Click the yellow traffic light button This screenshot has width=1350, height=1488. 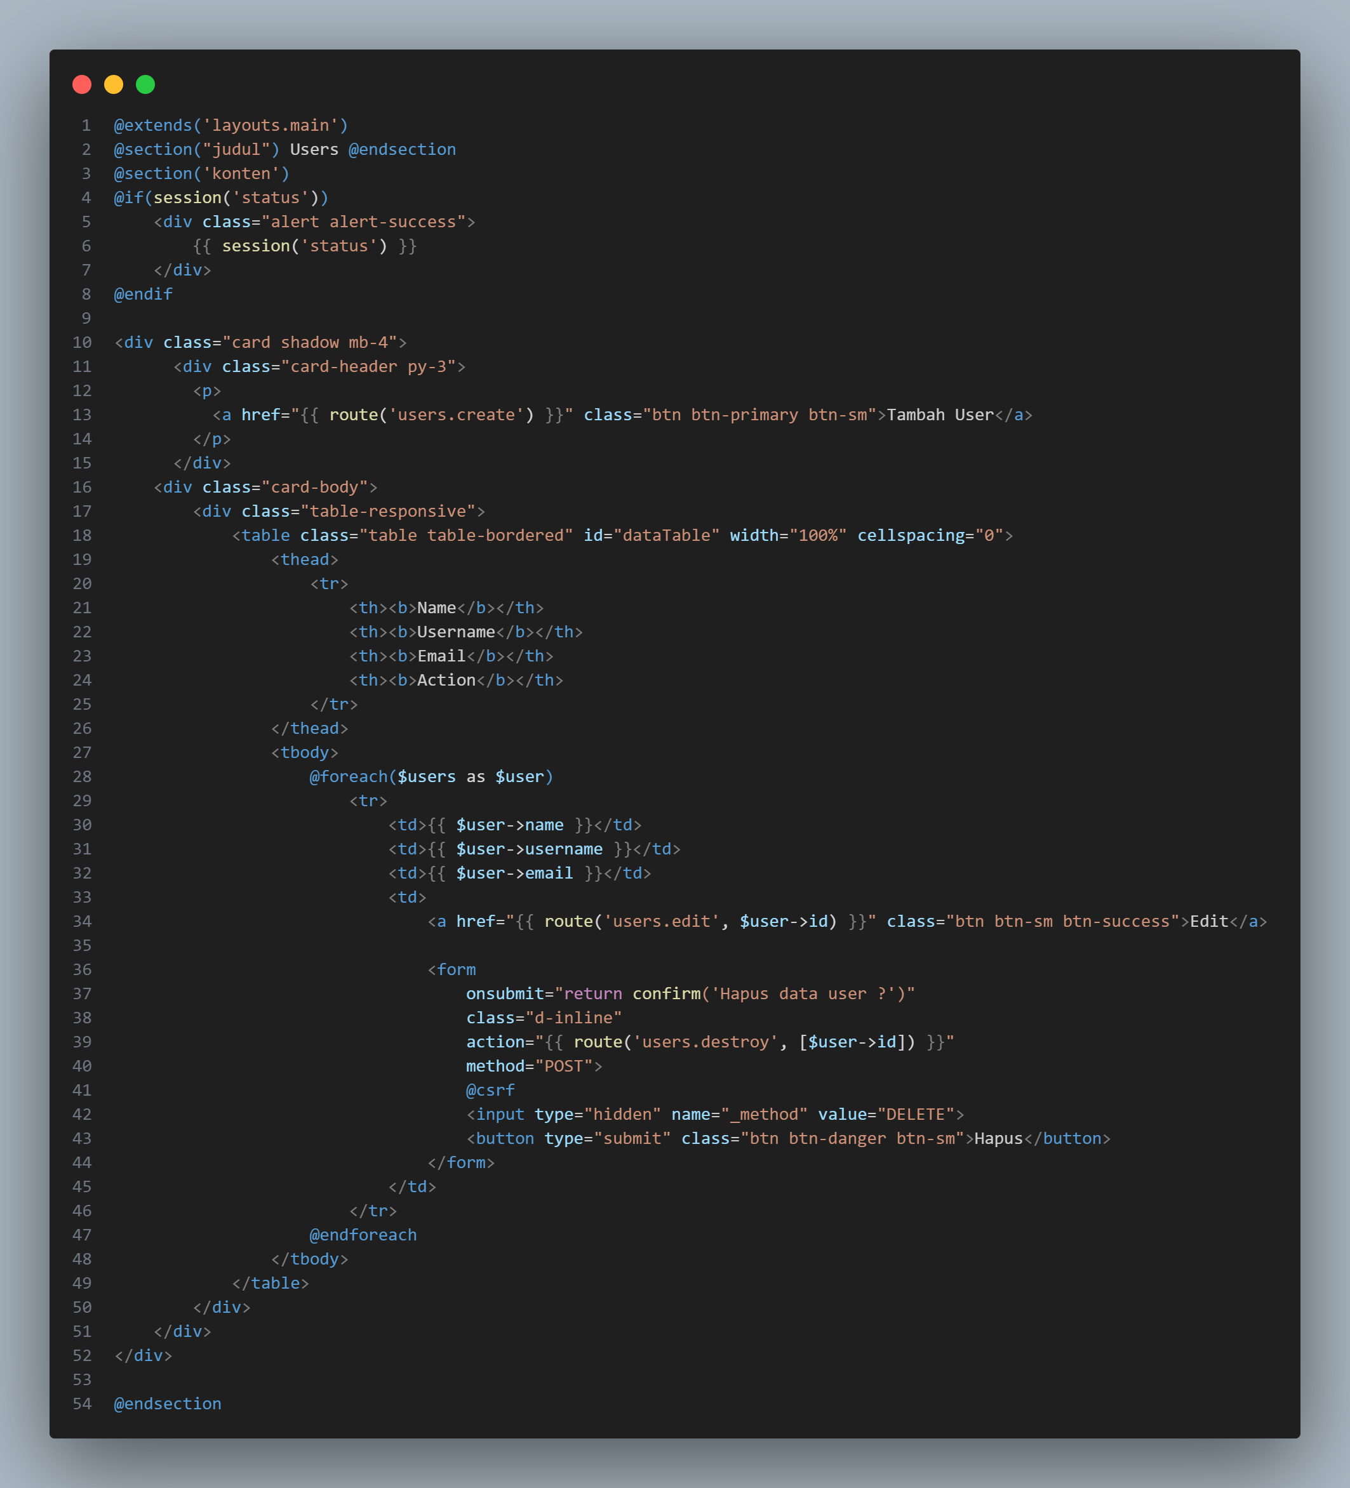point(113,85)
